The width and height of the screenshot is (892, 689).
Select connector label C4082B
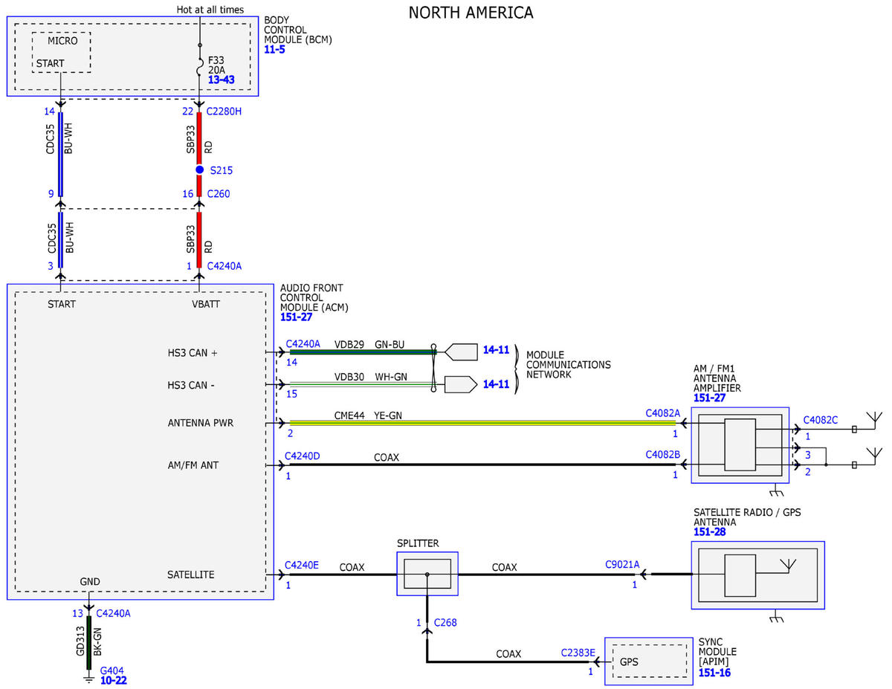tap(662, 455)
